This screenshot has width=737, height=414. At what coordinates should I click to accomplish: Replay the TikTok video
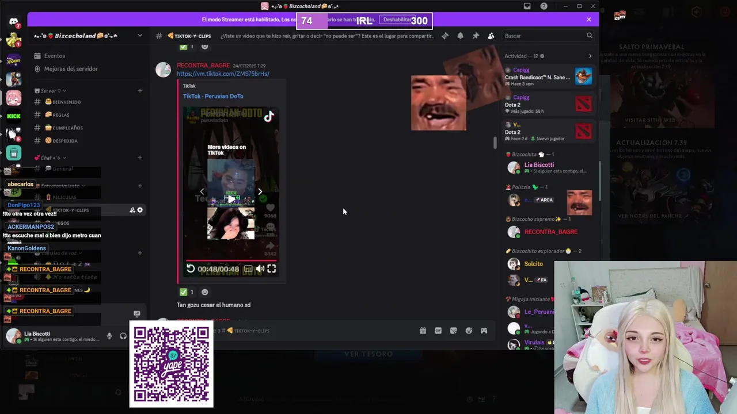[x=191, y=269]
